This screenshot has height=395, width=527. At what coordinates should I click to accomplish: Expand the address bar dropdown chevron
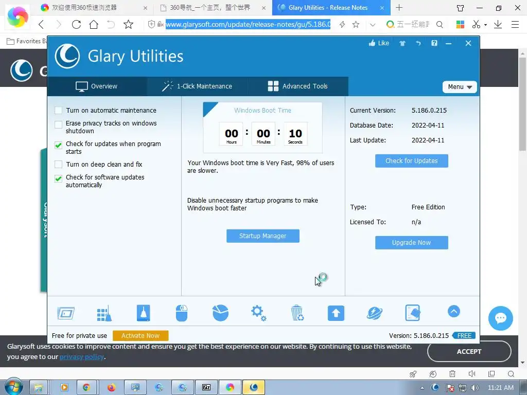373,25
